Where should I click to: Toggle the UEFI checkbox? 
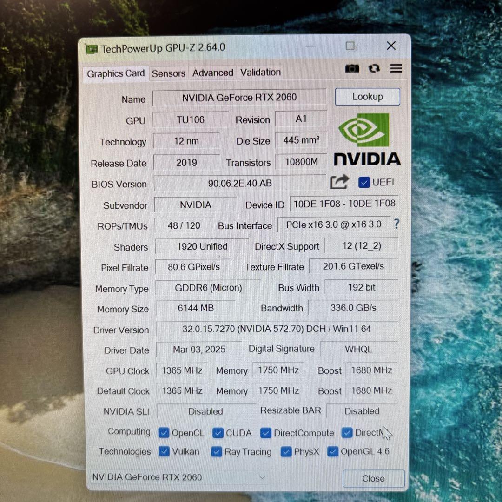(364, 182)
